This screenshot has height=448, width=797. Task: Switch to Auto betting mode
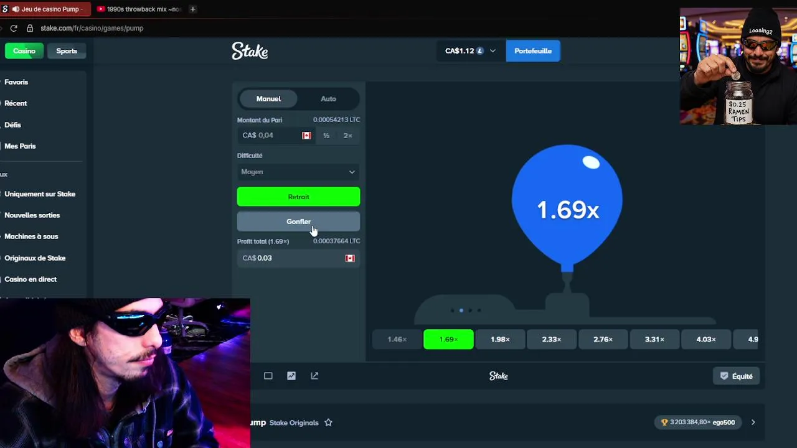click(x=328, y=99)
